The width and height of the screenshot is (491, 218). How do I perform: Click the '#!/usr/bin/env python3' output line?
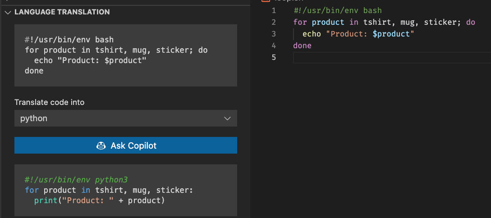(76, 180)
